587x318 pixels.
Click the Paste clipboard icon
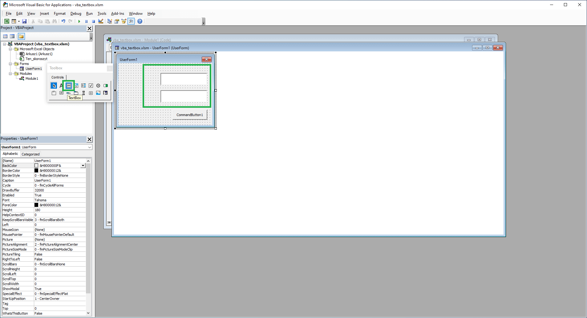click(47, 21)
